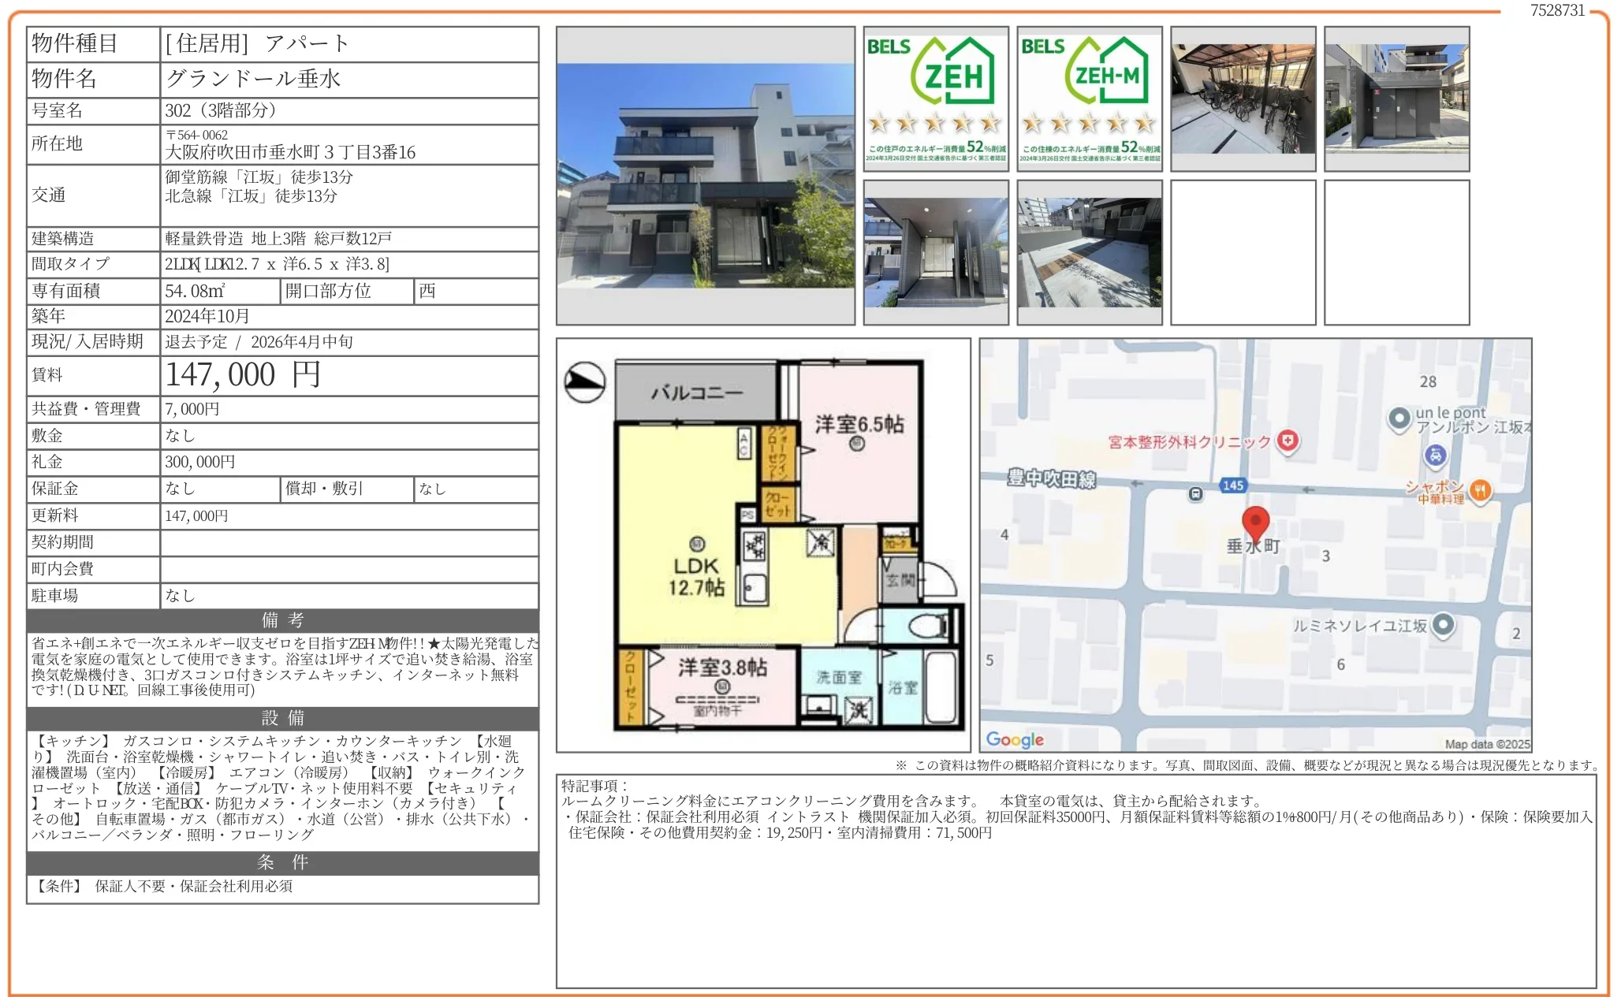Click the bus stop icon on map
The height and width of the screenshot is (997, 1621).
point(1195,494)
